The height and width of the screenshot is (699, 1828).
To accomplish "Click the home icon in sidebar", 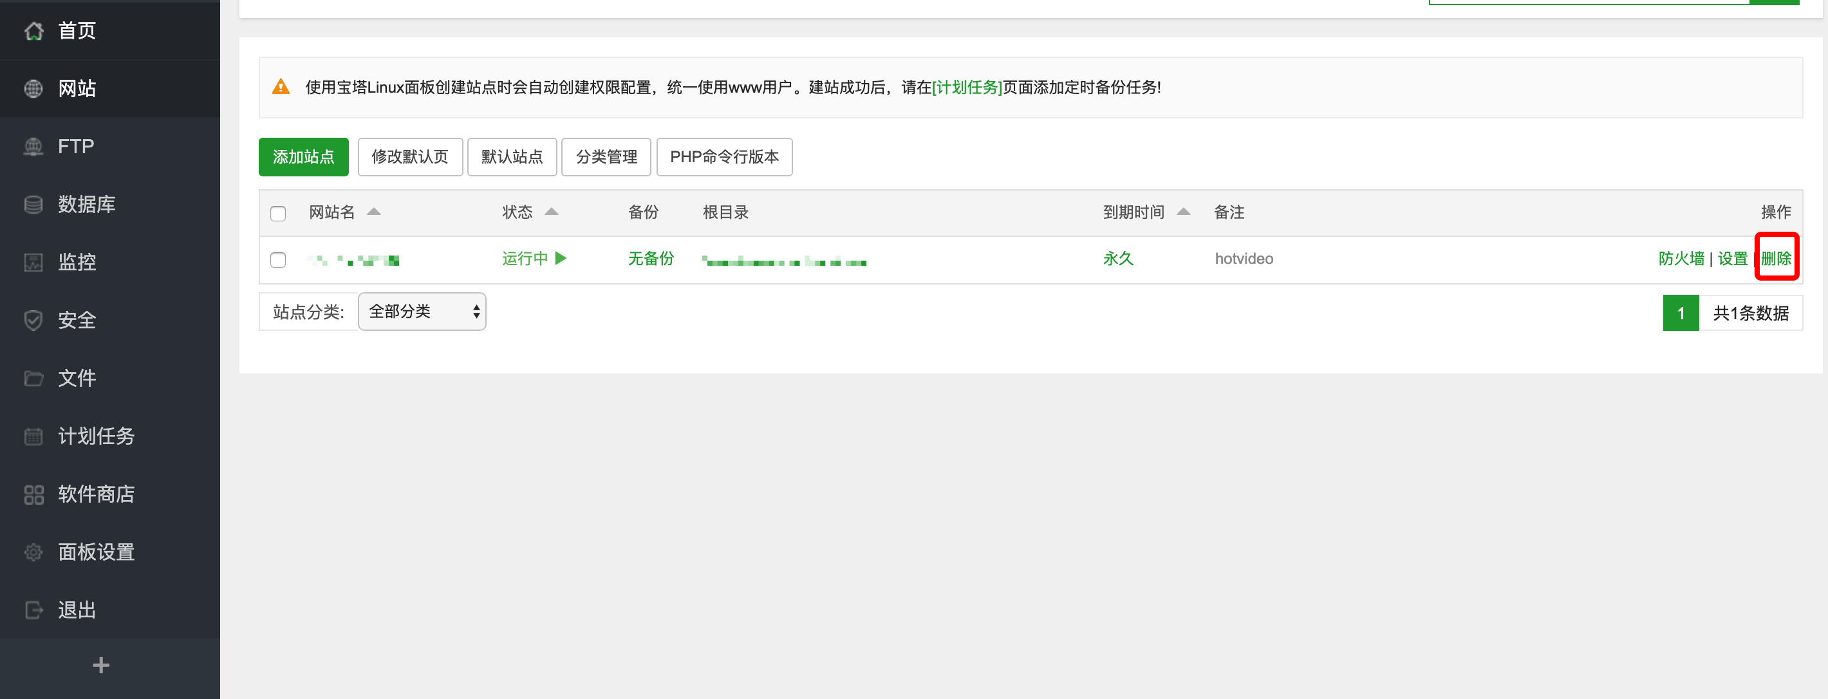I will 33,30.
